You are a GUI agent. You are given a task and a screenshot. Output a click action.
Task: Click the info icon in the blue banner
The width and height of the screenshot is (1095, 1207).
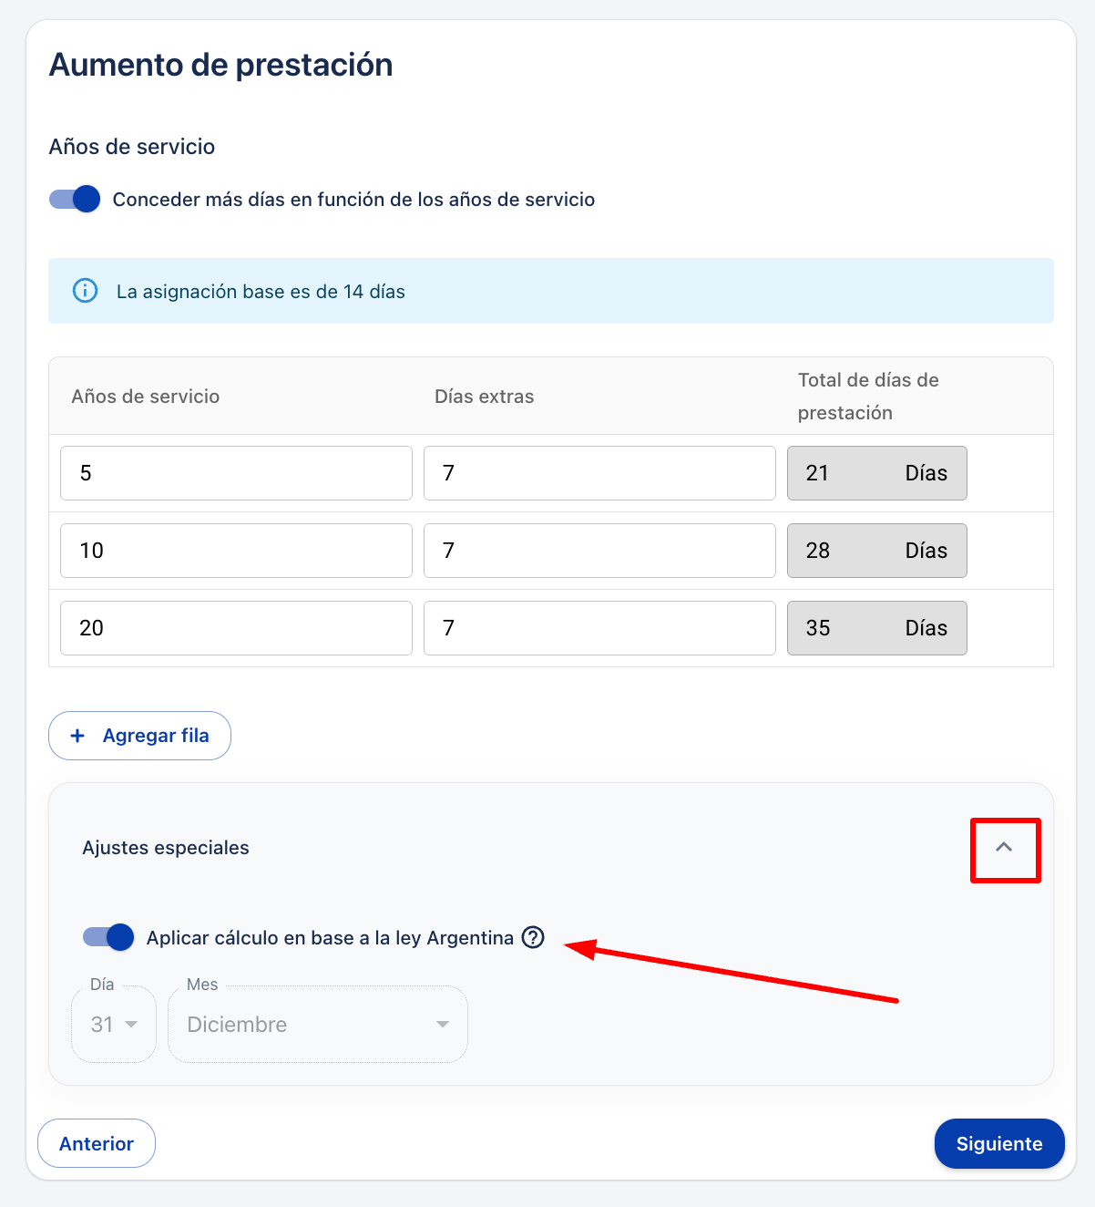85,291
